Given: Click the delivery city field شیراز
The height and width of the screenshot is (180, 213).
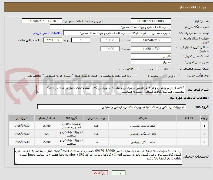Looking at the screenshot, I should pos(151,62).
